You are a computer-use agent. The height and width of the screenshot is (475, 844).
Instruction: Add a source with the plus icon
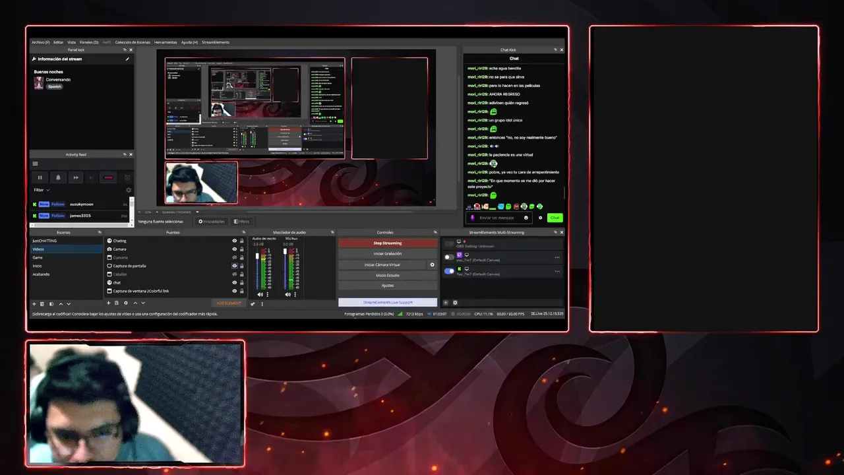[108, 303]
